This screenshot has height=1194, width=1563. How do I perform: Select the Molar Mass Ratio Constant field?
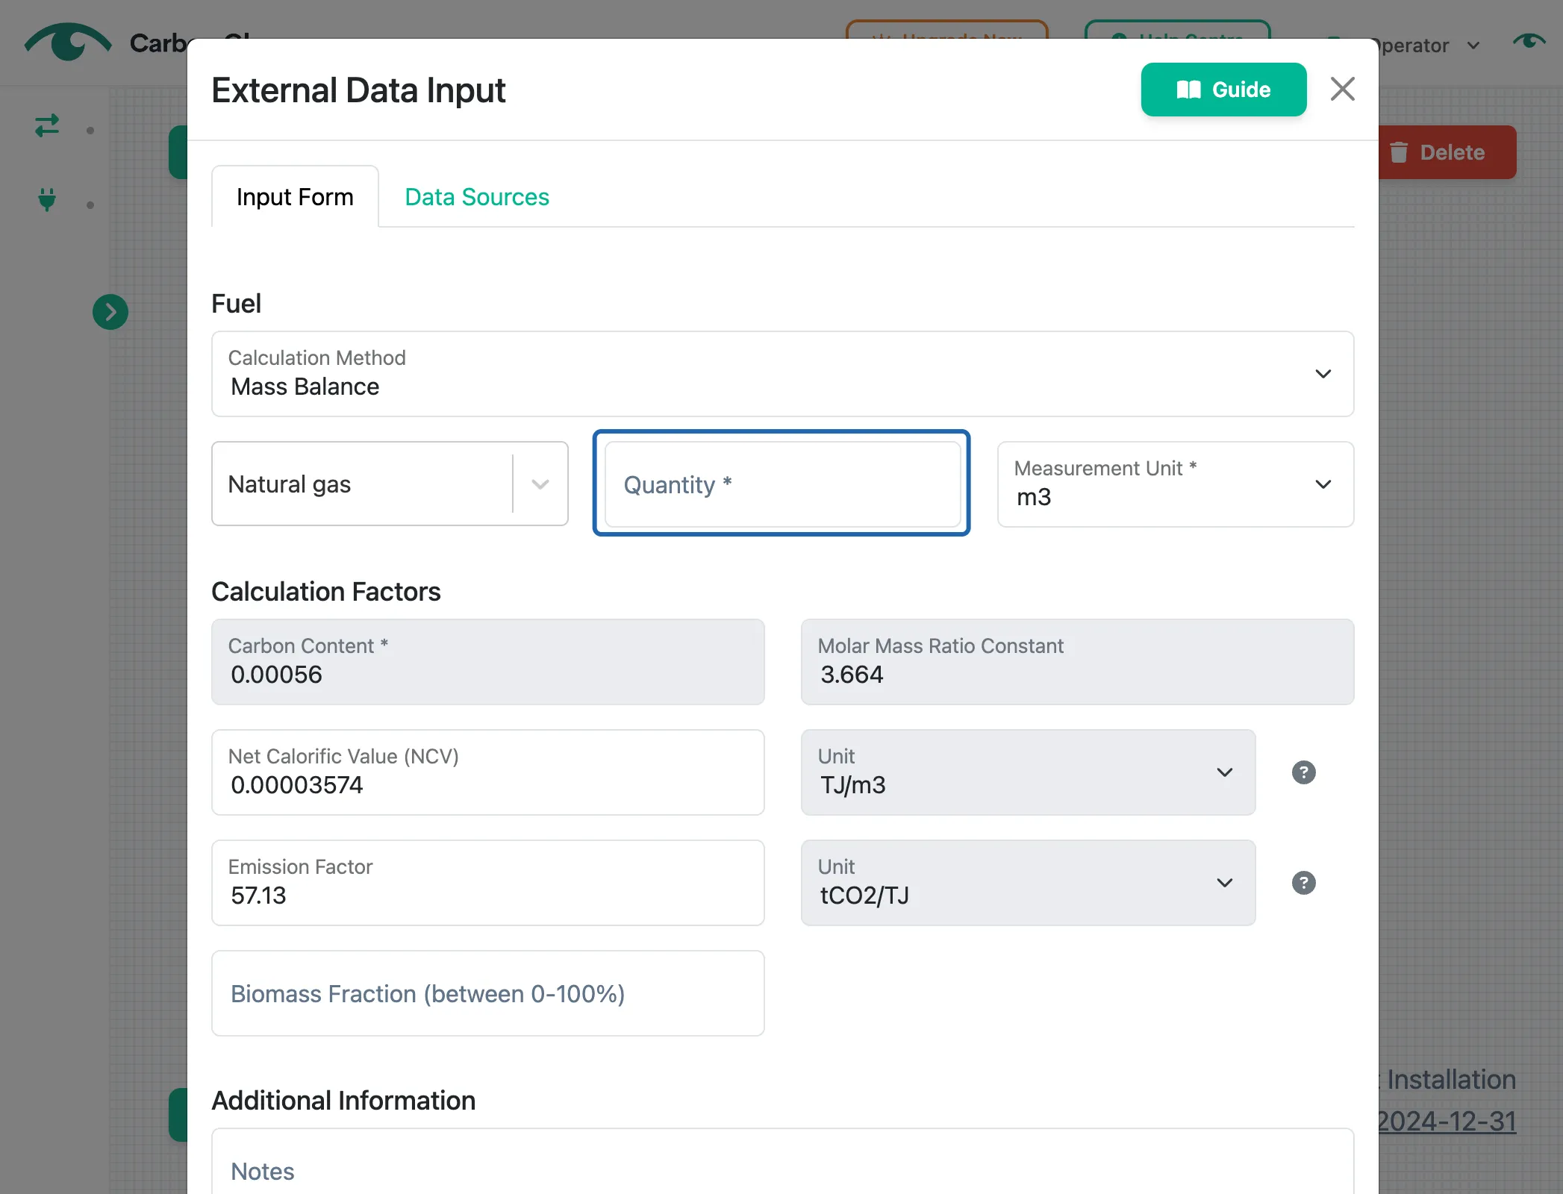[1077, 661]
